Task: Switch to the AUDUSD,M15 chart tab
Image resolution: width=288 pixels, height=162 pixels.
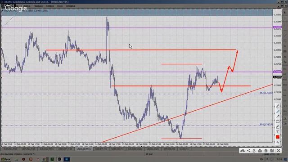Action: [x=47, y=149]
